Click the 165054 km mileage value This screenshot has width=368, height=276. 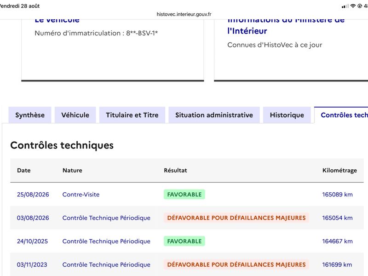click(337, 218)
